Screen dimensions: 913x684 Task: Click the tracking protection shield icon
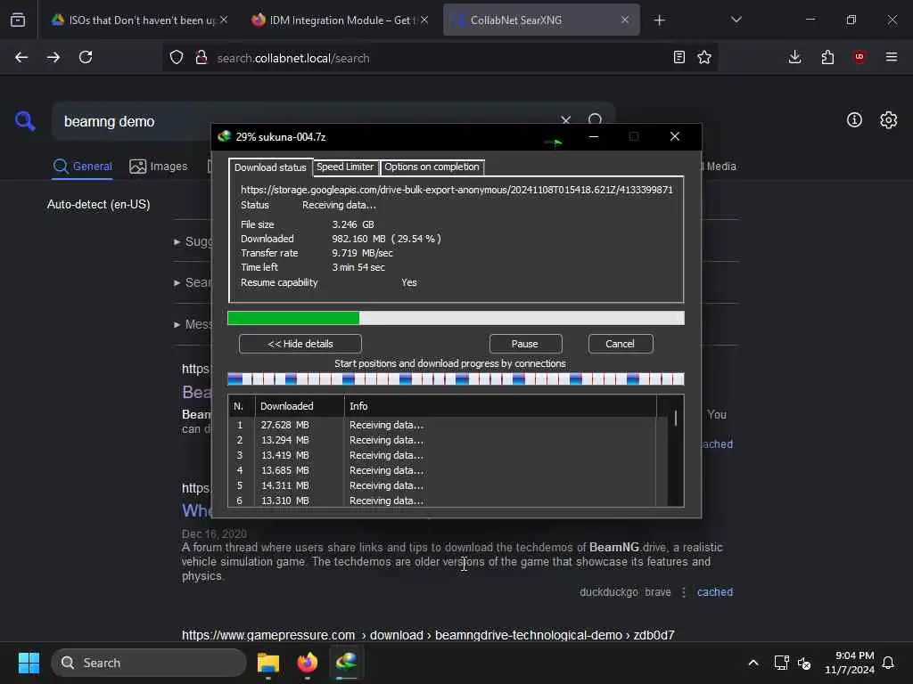[177, 57]
